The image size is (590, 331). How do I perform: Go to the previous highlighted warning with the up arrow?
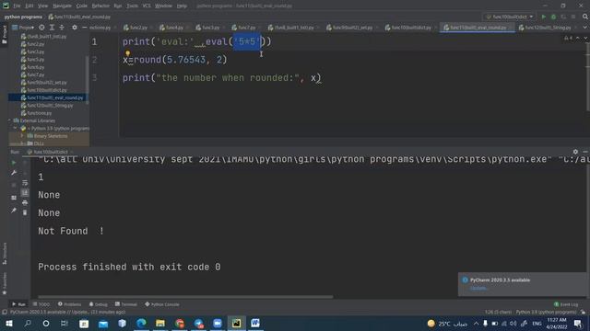click(x=578, y=38)
